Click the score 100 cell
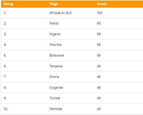Screen dimensions: 143x115 (x=99, y=13)
